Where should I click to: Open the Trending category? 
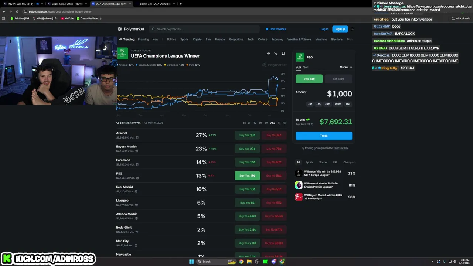pos(126,40)
